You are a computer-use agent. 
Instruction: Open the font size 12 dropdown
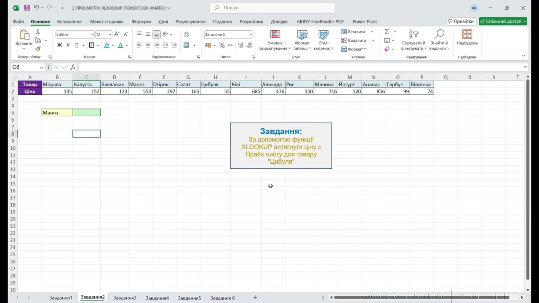click(x=110, y=35)
